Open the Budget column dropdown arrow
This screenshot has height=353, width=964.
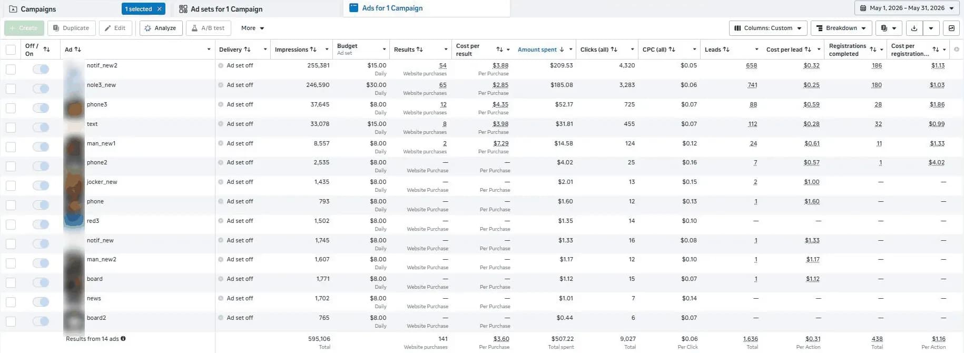[384, 50]
